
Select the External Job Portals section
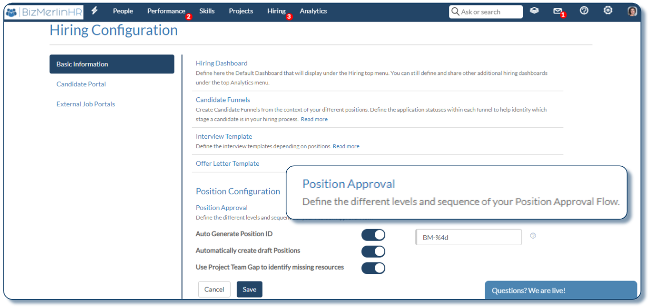[x=85, y=104]
